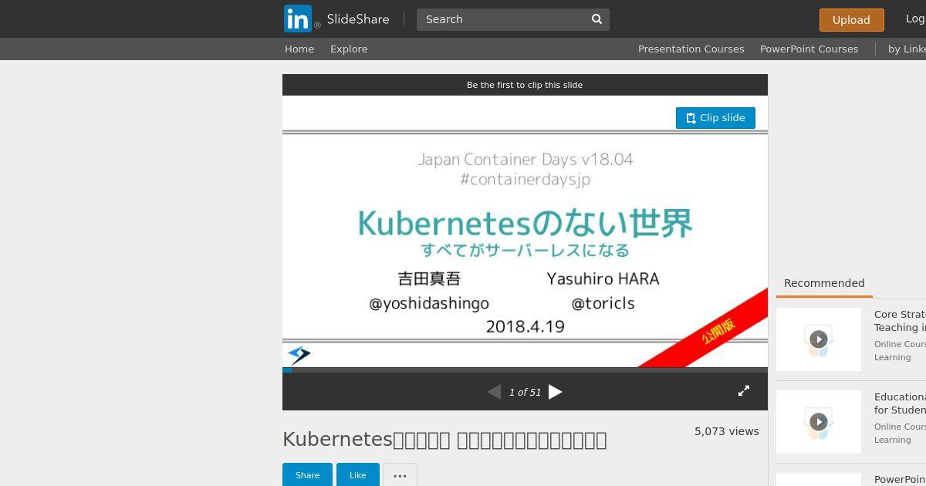
Task: Click the 5,073 views count
Action: [727, 431]
